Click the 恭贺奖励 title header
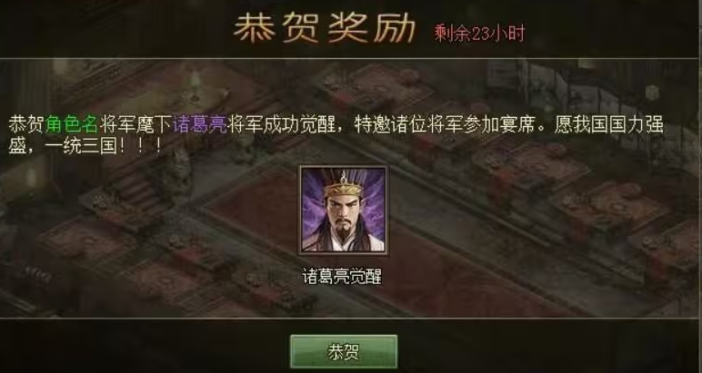 click(x=324, y=29)
